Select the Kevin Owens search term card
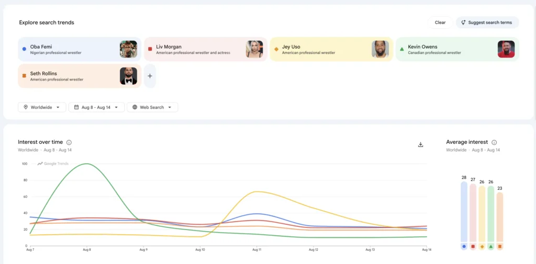 point(457,49)
